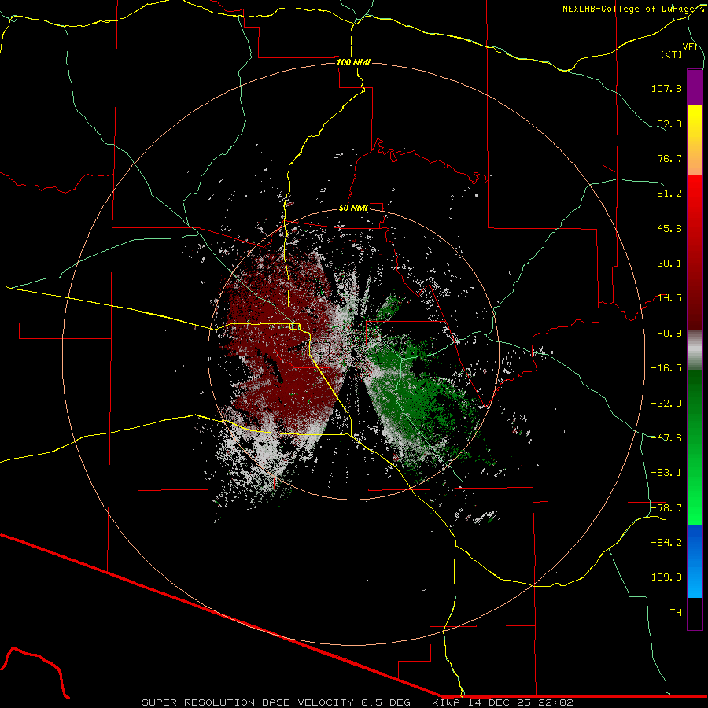Screen dimensions: 708x708
Task: Click the Super-Resolution Base Velocity caption text
Action: (x=358, y=702)
